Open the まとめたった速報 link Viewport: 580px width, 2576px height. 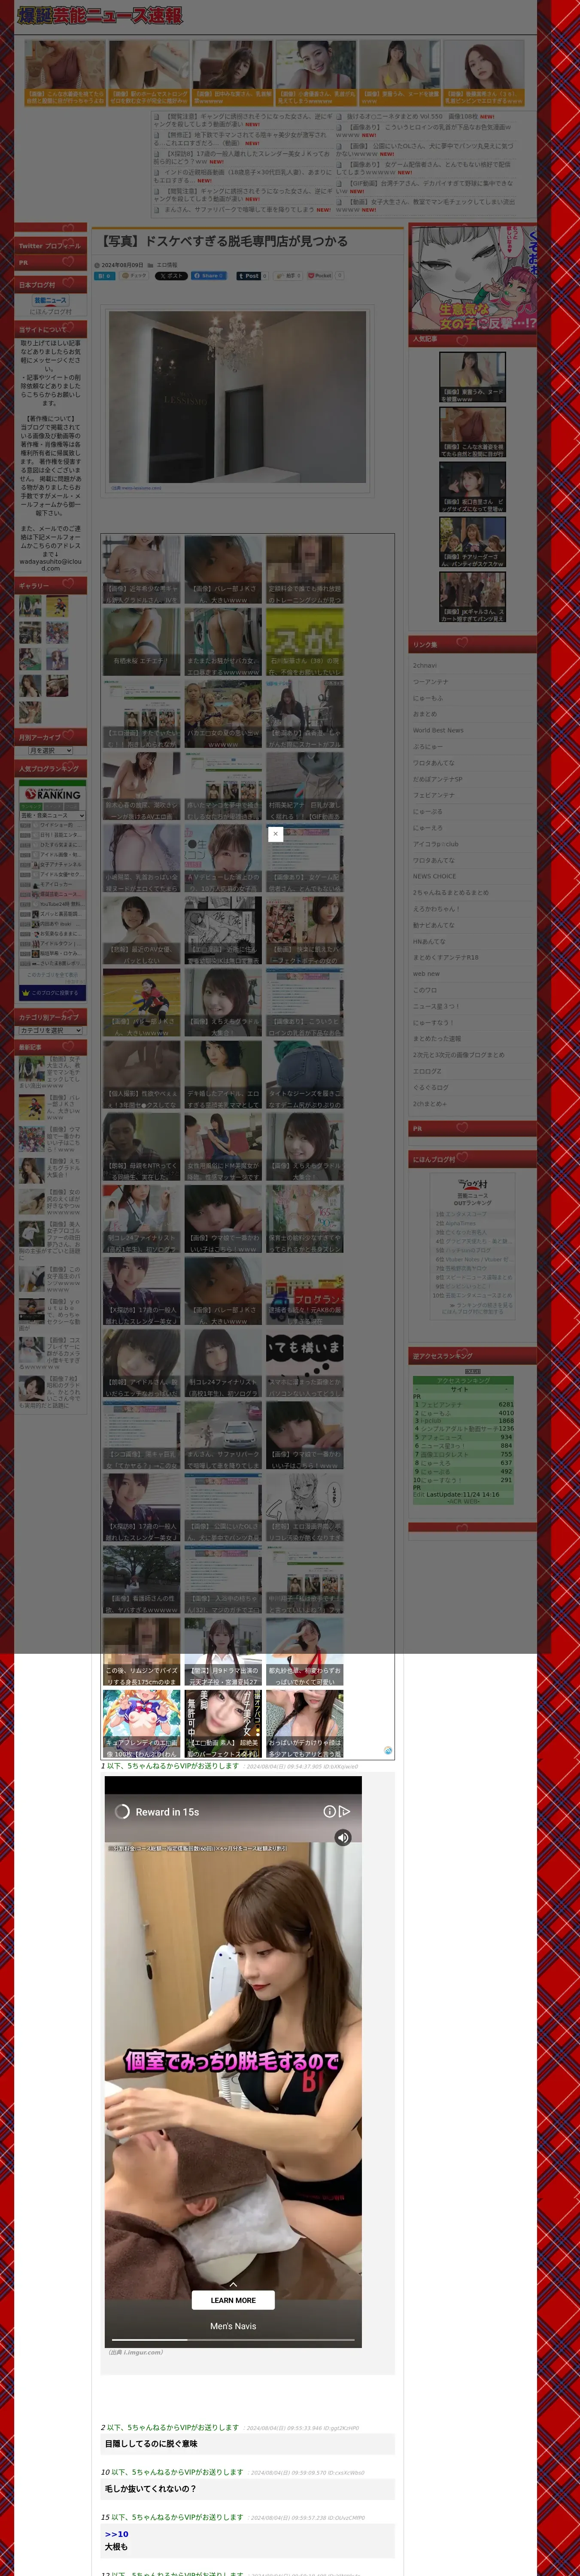(437, 1038)
